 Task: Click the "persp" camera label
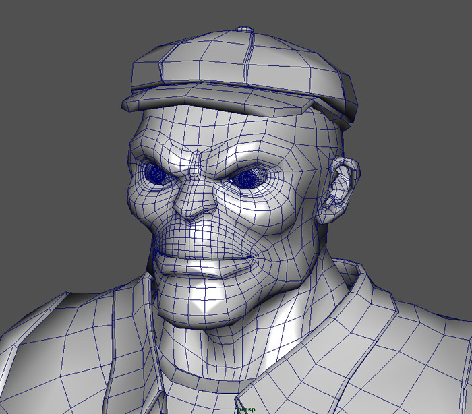246,409
